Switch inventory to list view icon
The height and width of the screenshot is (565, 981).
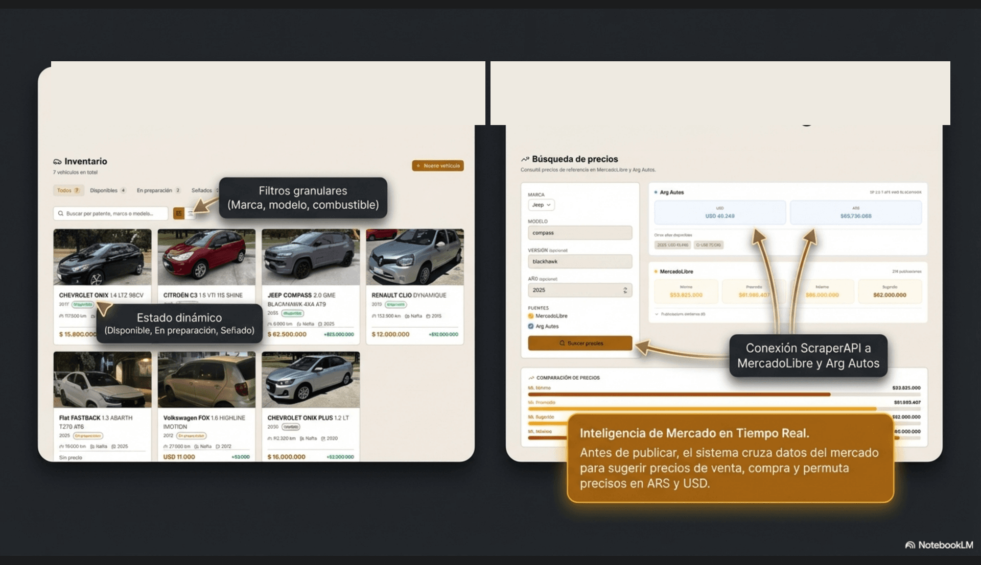(190, 213)
